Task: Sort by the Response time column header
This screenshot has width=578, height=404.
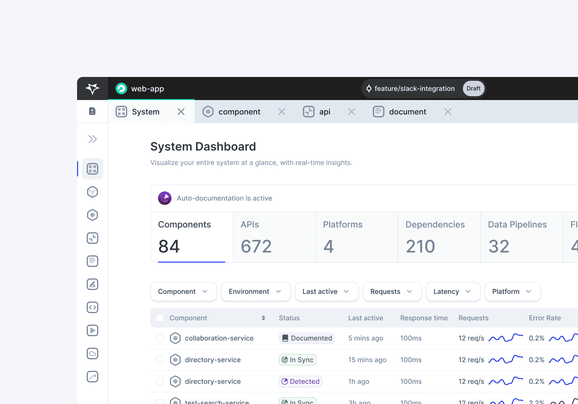Action: pos(424,318)
